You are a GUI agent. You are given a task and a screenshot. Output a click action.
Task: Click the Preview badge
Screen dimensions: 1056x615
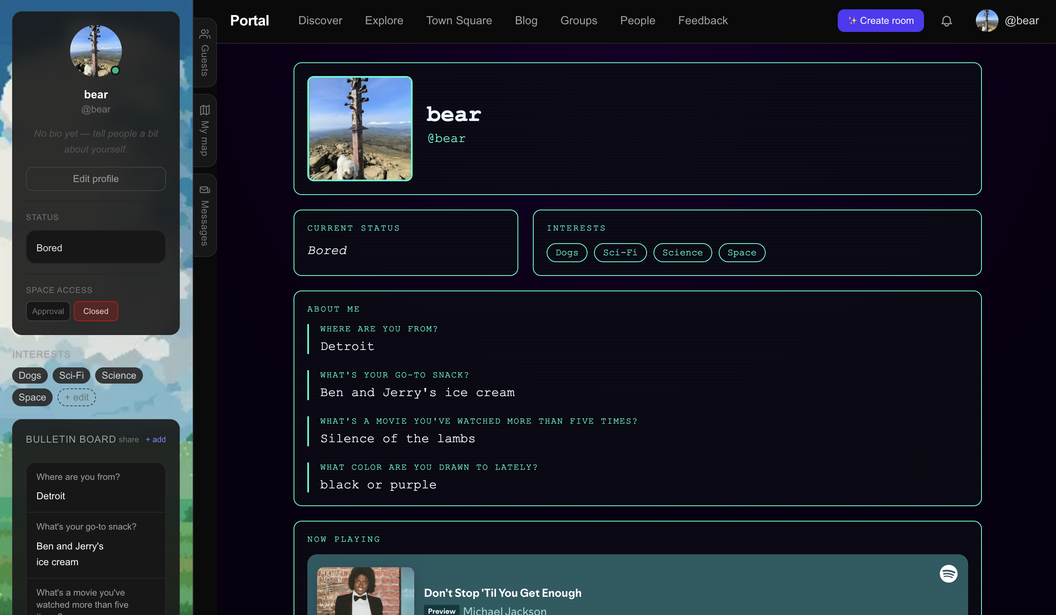[x=441, y=611]
